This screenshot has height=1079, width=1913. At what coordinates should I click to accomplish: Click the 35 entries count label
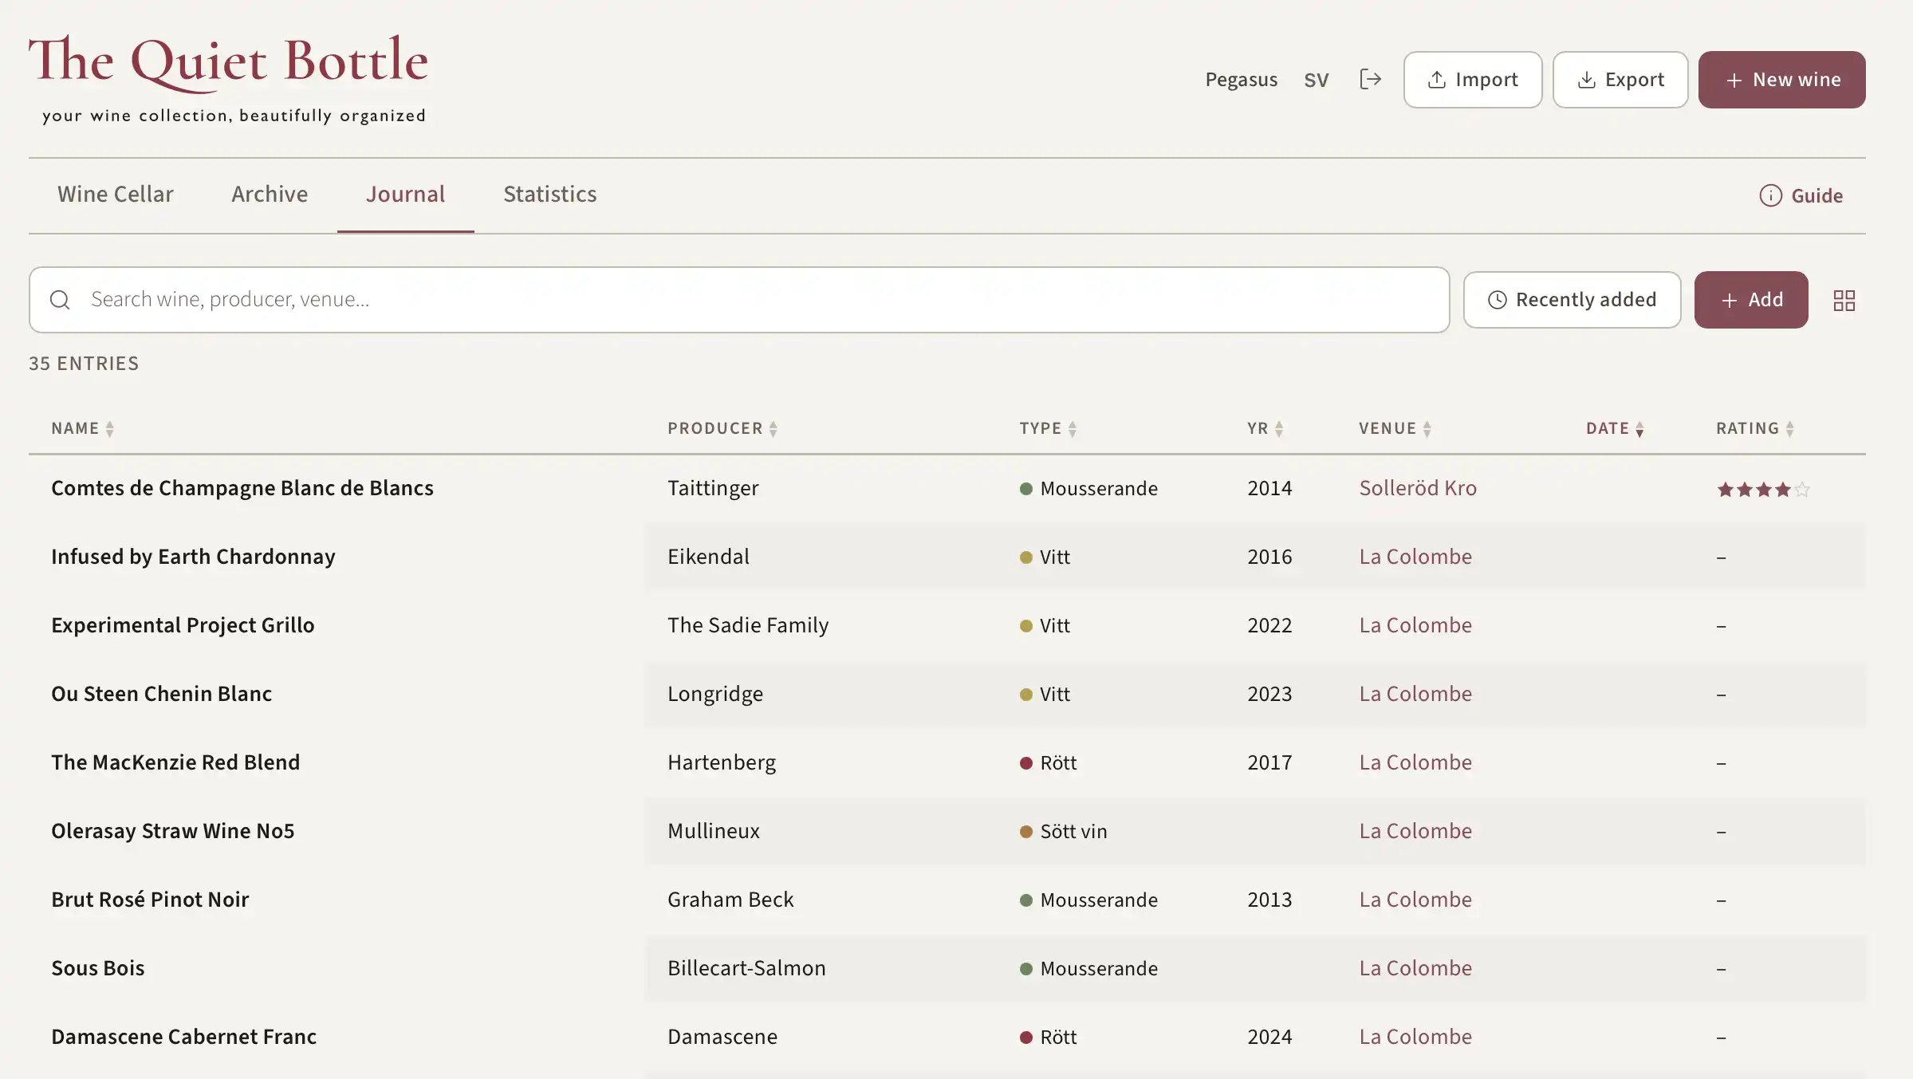84,363
